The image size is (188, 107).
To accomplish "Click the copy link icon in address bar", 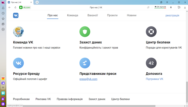I will (x=148, y=7).
